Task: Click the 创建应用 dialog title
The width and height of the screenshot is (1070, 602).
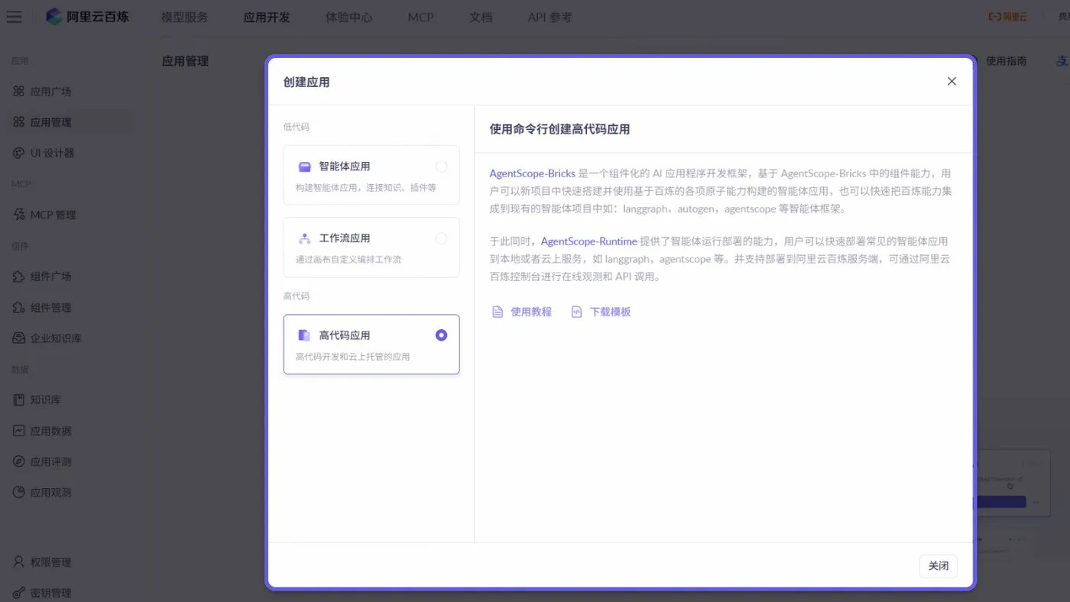Action: click(x=306, y=82)
